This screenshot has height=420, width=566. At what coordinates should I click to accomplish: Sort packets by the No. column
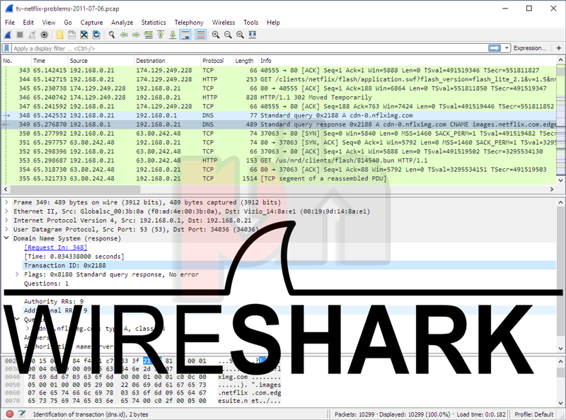coord(16,61)
